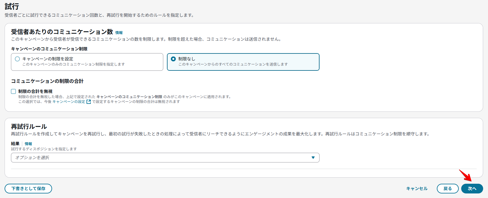The height and width of the screenshot is (198, 488).
Task: Click the コミュニケーションの制限の合計 heading
Action: [x=47, y=81]
